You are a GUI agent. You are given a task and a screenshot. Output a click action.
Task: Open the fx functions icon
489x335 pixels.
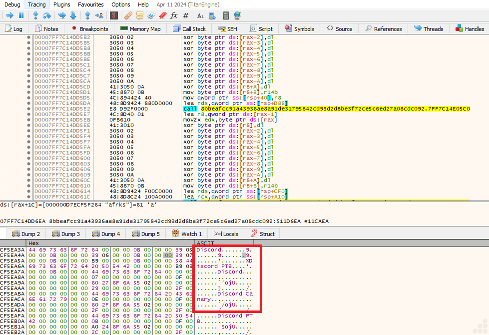[174, 15]
